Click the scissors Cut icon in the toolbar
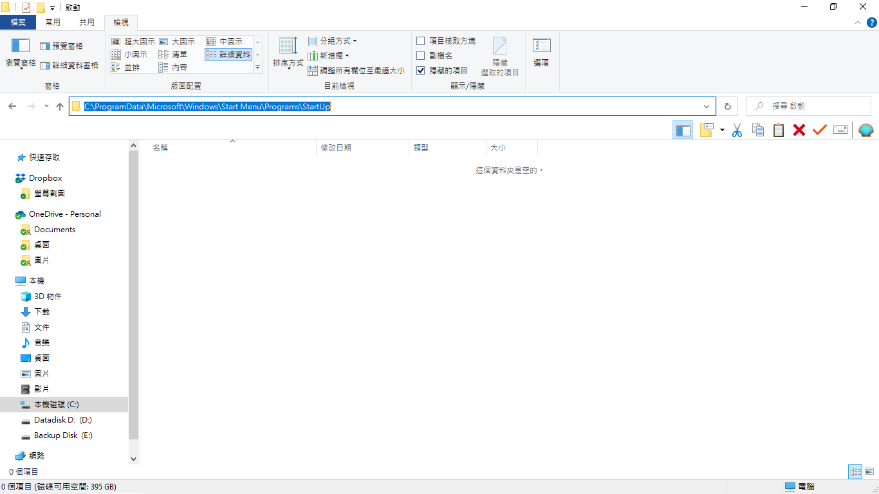This screenshot has height=494, width=879. (737, 131)
